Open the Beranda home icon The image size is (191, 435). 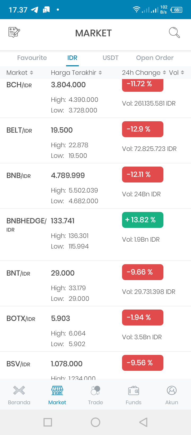19,390
